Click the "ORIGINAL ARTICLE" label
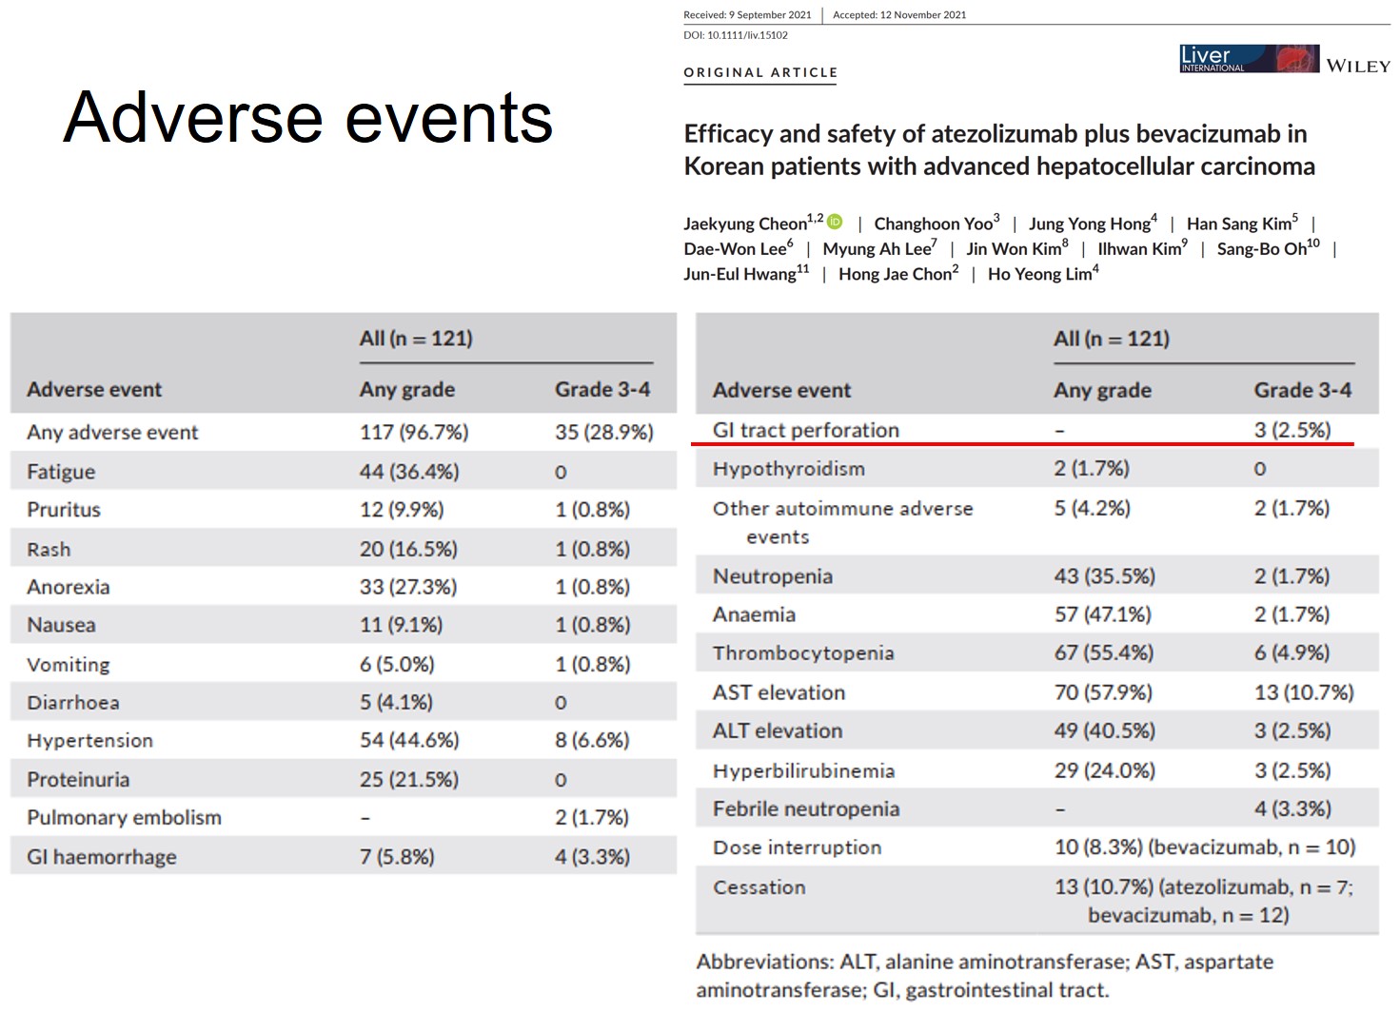The image size is (1400, 1012). (760, 72)
